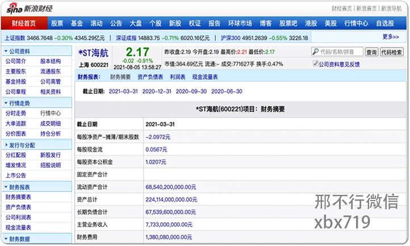Viewport: 410px width, 246px height.
Task: Select the 2020-12-31 period date
Action: [157, 91]
